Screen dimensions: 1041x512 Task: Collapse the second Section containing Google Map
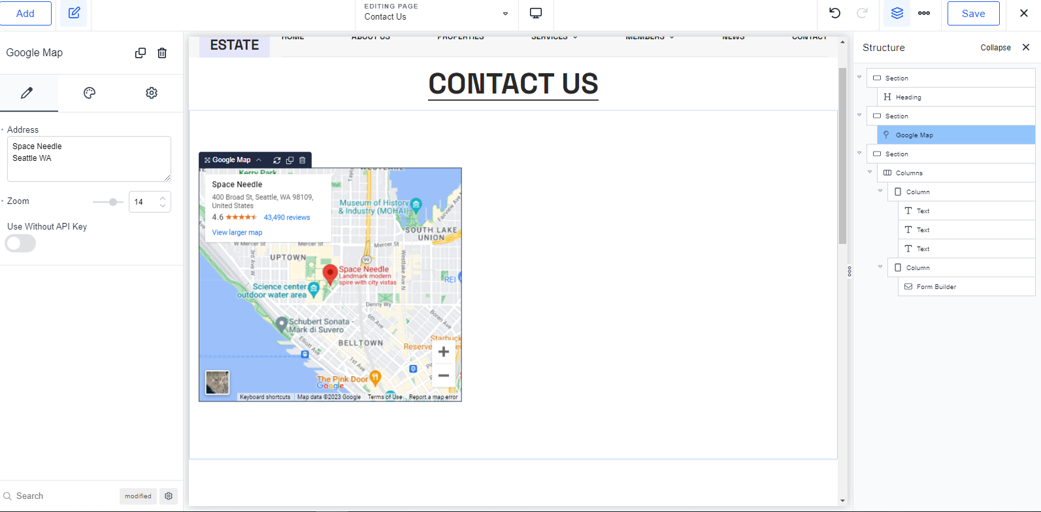(x=859, y=115)
